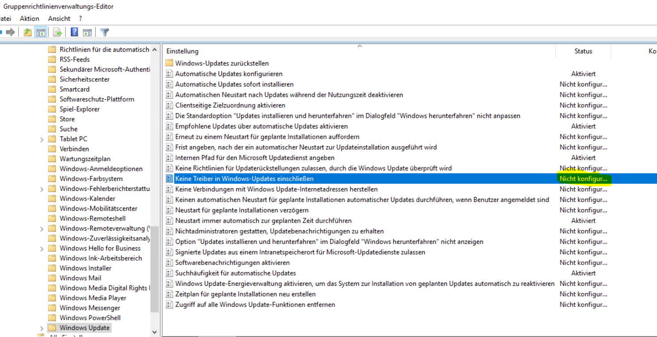Go up one level with folder-arrow icon
The height and width of the screenshot is (337, 657).
(27, 32)
